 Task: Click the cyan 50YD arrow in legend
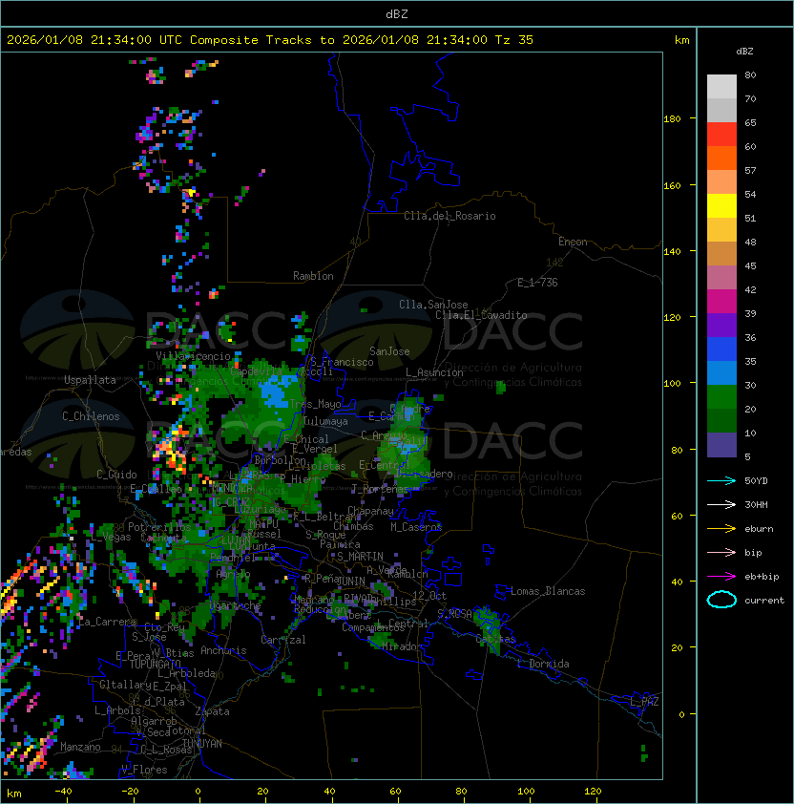click(x=721, y=481)
